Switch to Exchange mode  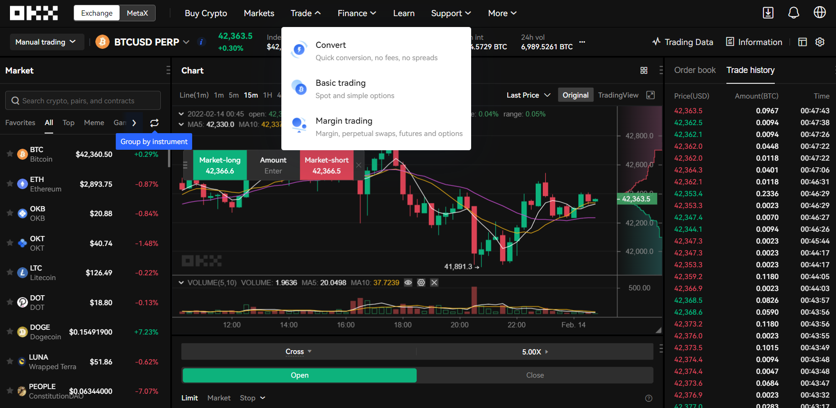pos(97,13)
